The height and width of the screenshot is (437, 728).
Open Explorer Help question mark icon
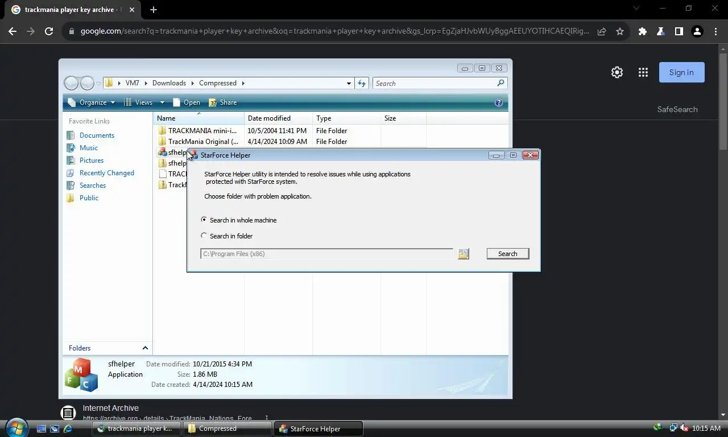click(499, 102)
